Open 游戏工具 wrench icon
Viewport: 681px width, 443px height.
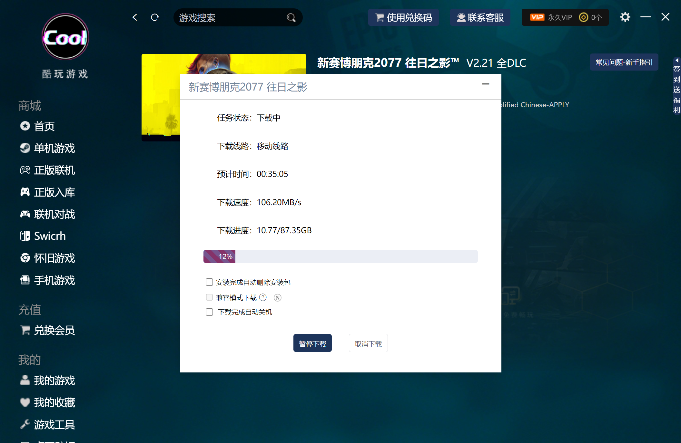(x=25, y=424)
